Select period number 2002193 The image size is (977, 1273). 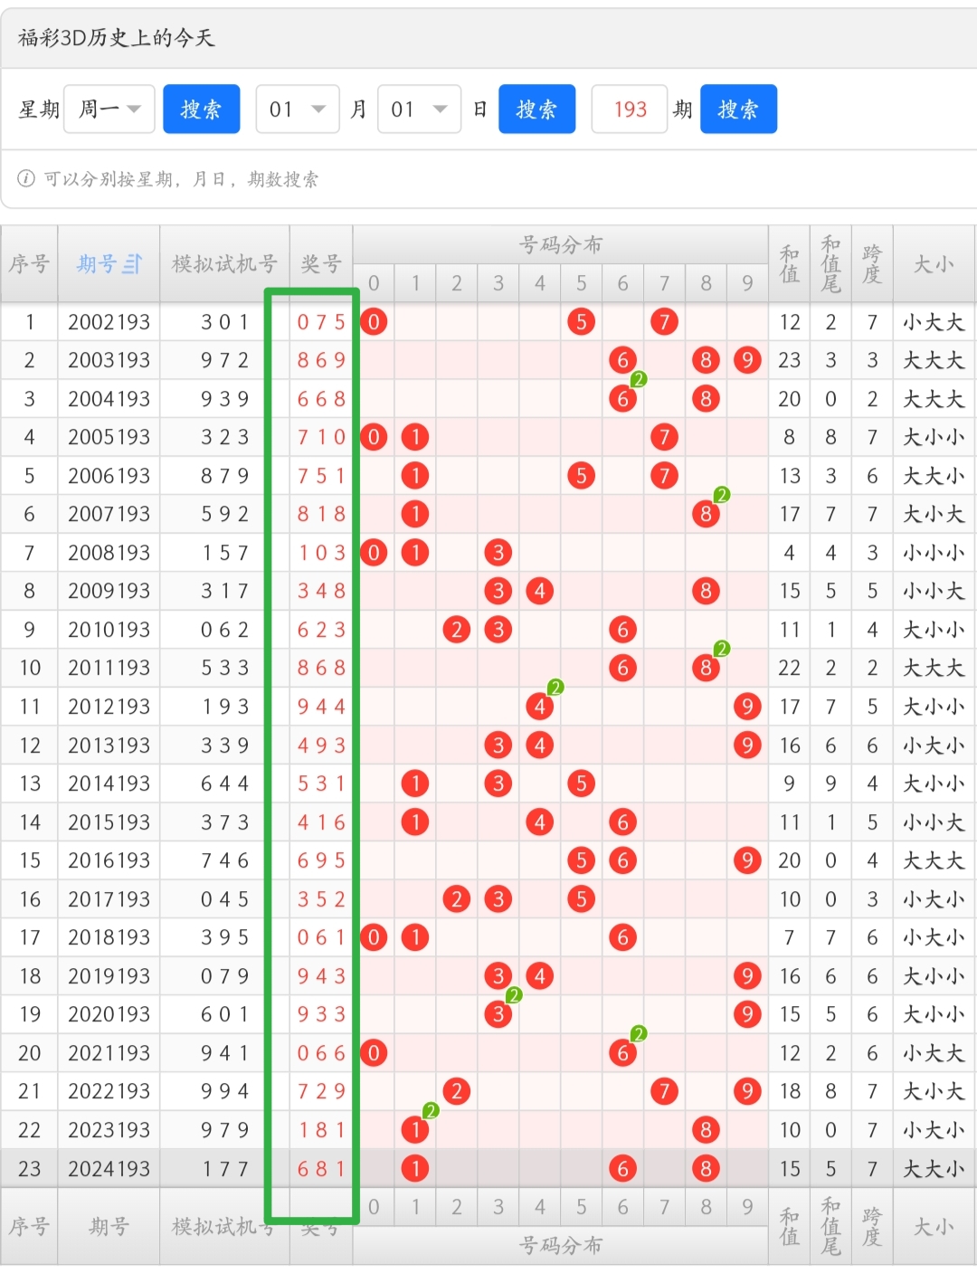tap(109, 322)
